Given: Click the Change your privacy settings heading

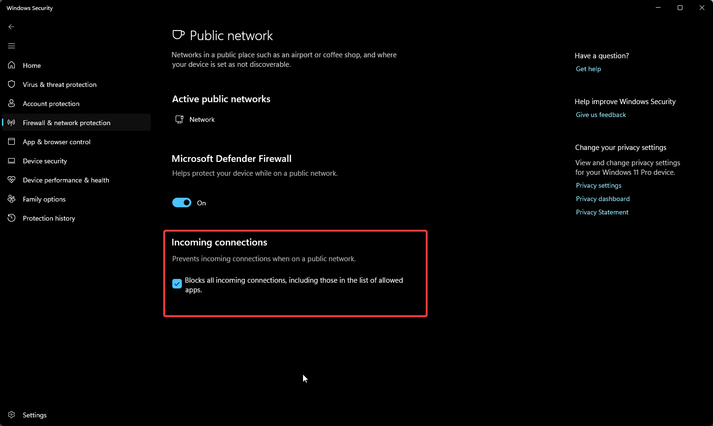Looking at the screenshot, I should coord(621,147).
